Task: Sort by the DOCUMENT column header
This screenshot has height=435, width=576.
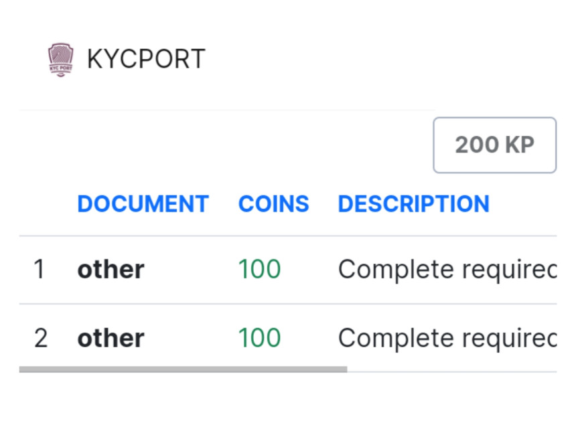Action: (143, 203)
